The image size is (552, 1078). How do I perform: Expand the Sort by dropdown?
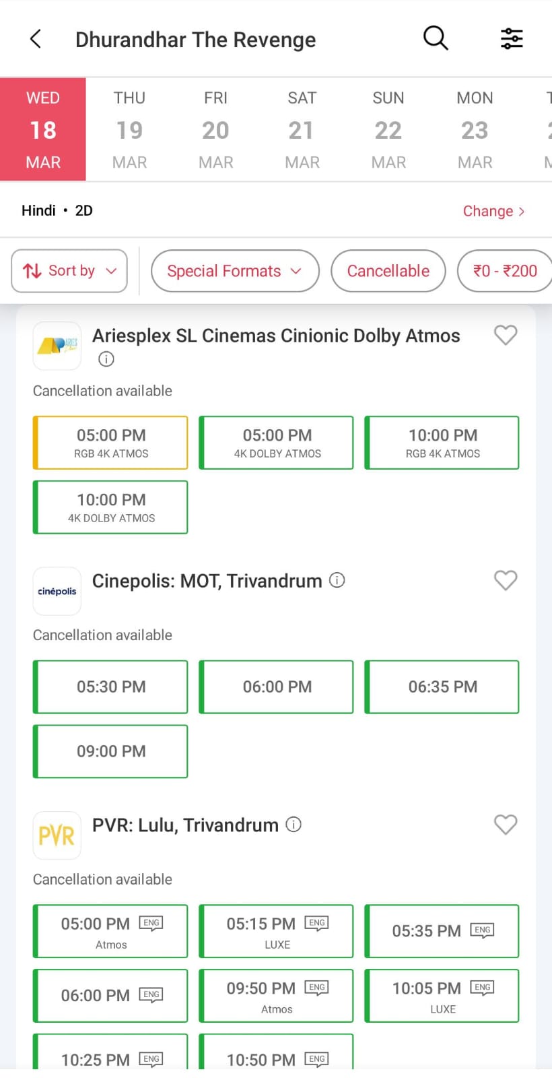coord(69,271)
